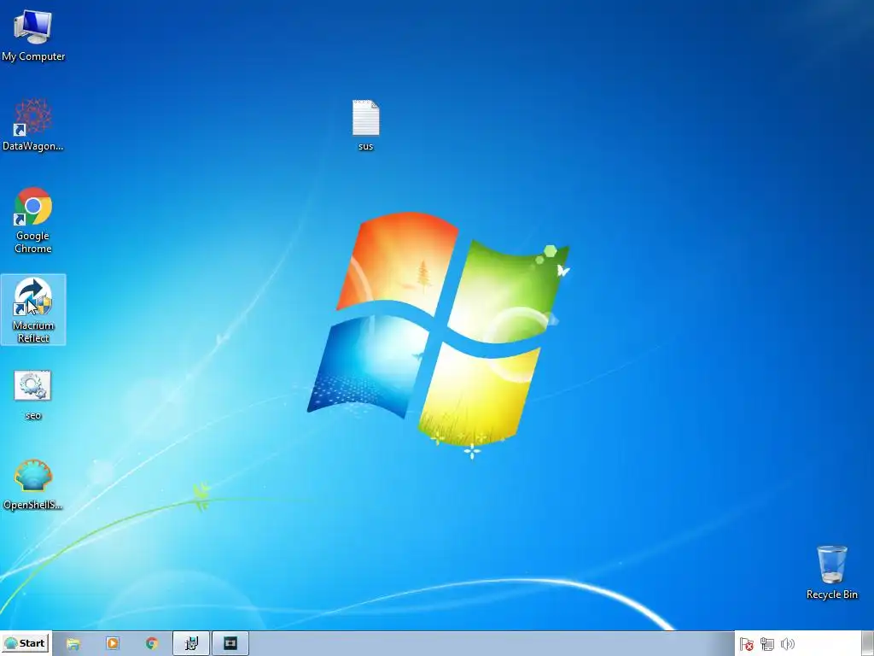Select the DataWagon desktop shortcut

point(33,125)
